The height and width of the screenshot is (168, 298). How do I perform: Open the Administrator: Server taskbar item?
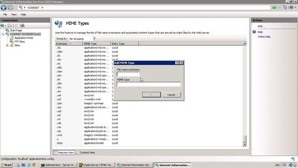click(x=59, y=165)
